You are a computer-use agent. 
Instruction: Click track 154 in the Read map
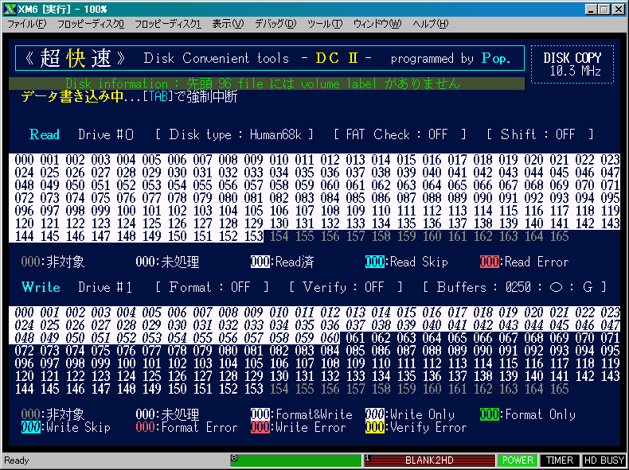click(279, 236)
